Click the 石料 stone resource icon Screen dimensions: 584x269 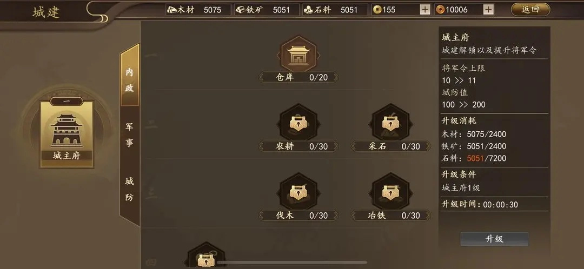(x=308, y=10)
